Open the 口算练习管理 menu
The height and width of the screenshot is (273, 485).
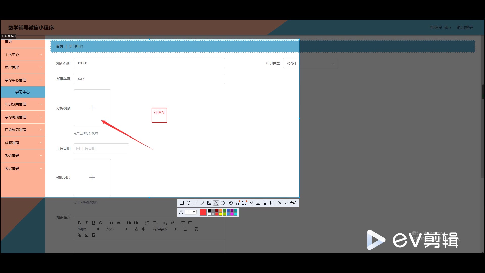23,130
